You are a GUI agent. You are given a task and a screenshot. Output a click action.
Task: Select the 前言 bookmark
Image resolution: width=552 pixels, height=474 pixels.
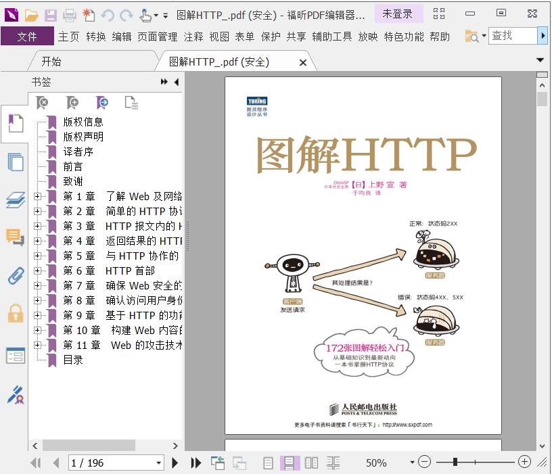point(73,166)
